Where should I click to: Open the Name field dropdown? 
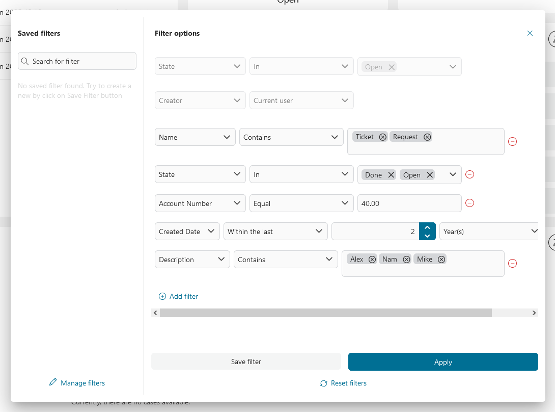pos(195,137)
